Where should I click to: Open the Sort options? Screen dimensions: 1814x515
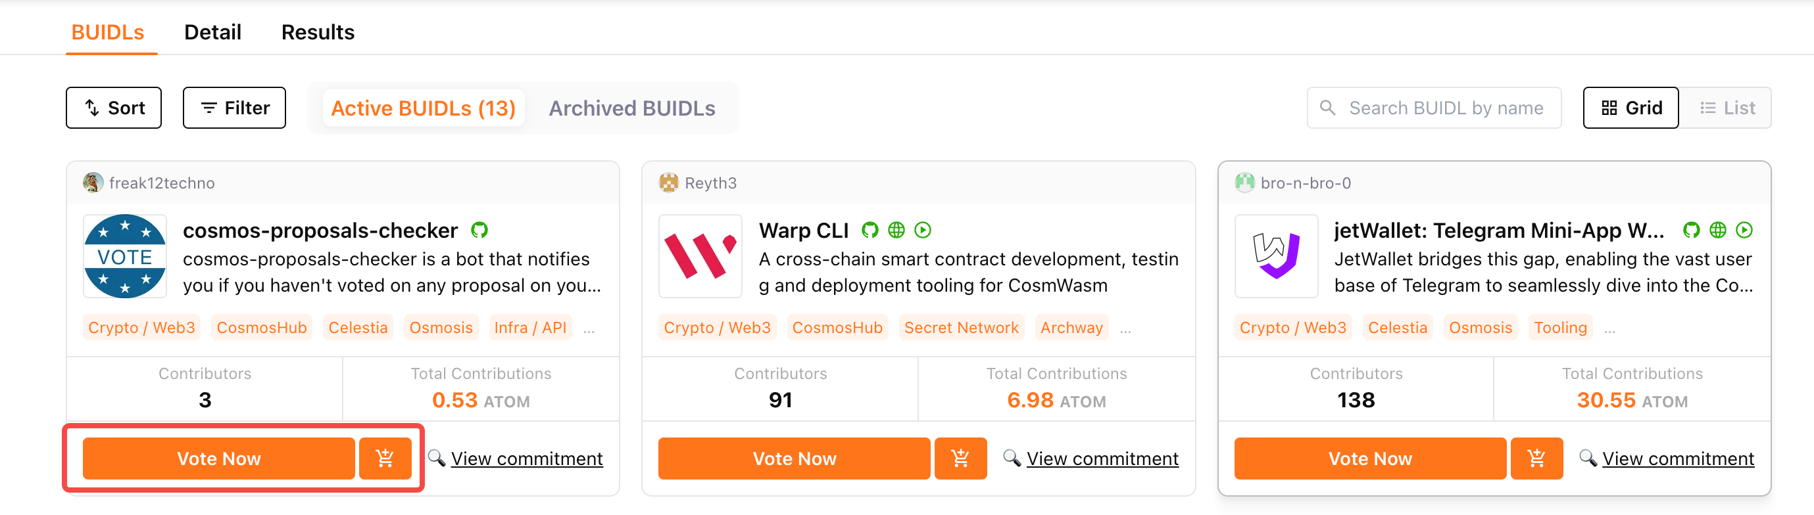114,108
